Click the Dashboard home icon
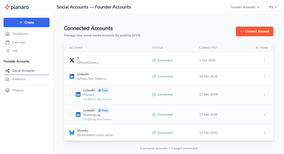Image resolution: width=284 pixels, height=154 pixels. (7, 34)
